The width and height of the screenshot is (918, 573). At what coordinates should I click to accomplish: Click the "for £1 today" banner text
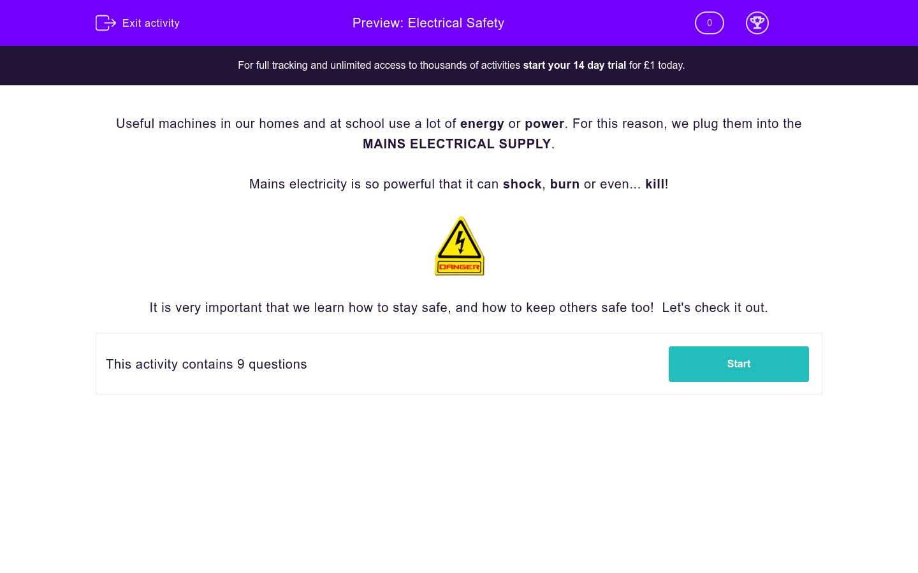point(657,65)
